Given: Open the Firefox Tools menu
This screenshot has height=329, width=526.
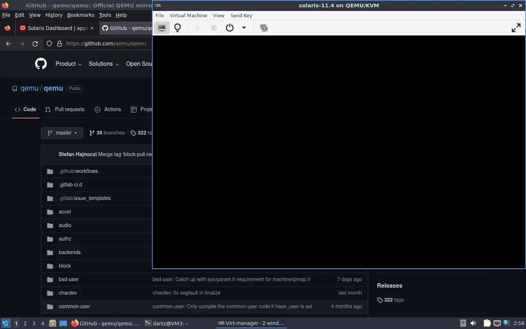Looking at the screenshot, I should point(105,15).
